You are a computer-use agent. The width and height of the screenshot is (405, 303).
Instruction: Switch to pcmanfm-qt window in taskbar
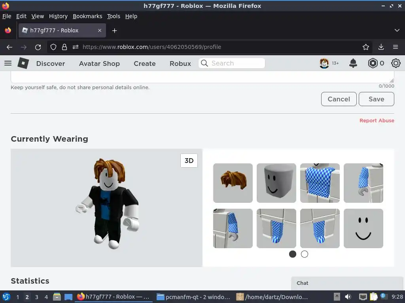click(193, 297)
